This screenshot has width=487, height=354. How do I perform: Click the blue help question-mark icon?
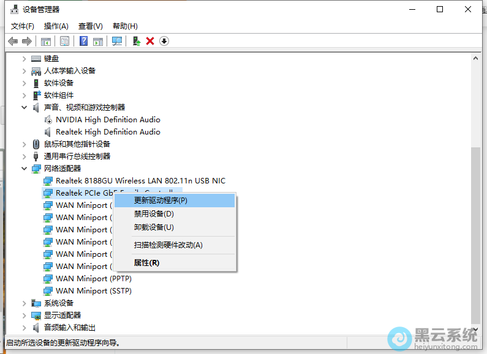[x=84, y=41]
